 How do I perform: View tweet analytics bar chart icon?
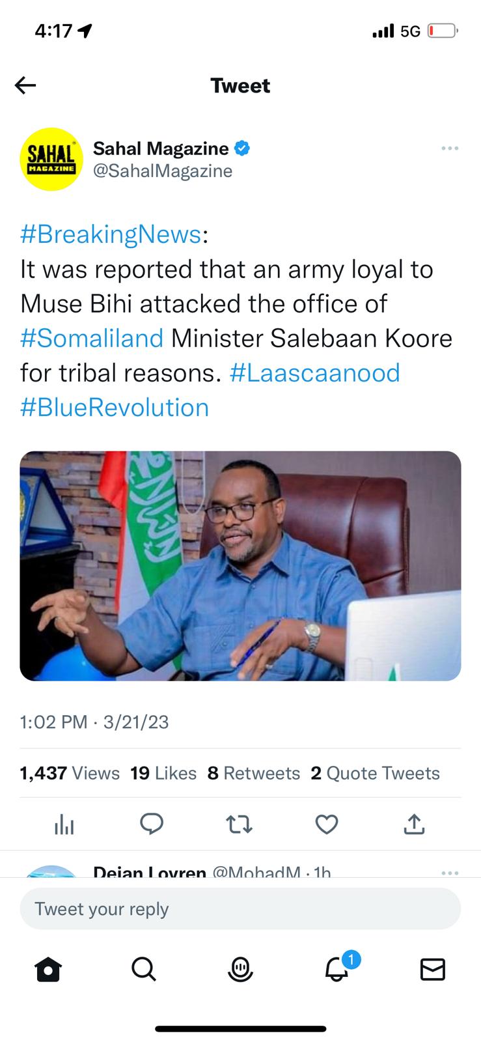[64, 825]
